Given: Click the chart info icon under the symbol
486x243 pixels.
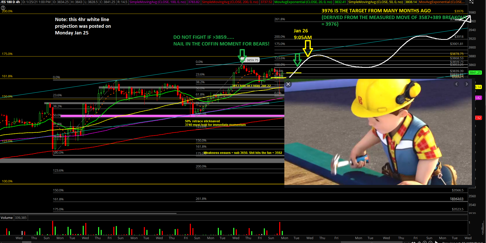Looking at the screenshot, I should click(3, 8).
